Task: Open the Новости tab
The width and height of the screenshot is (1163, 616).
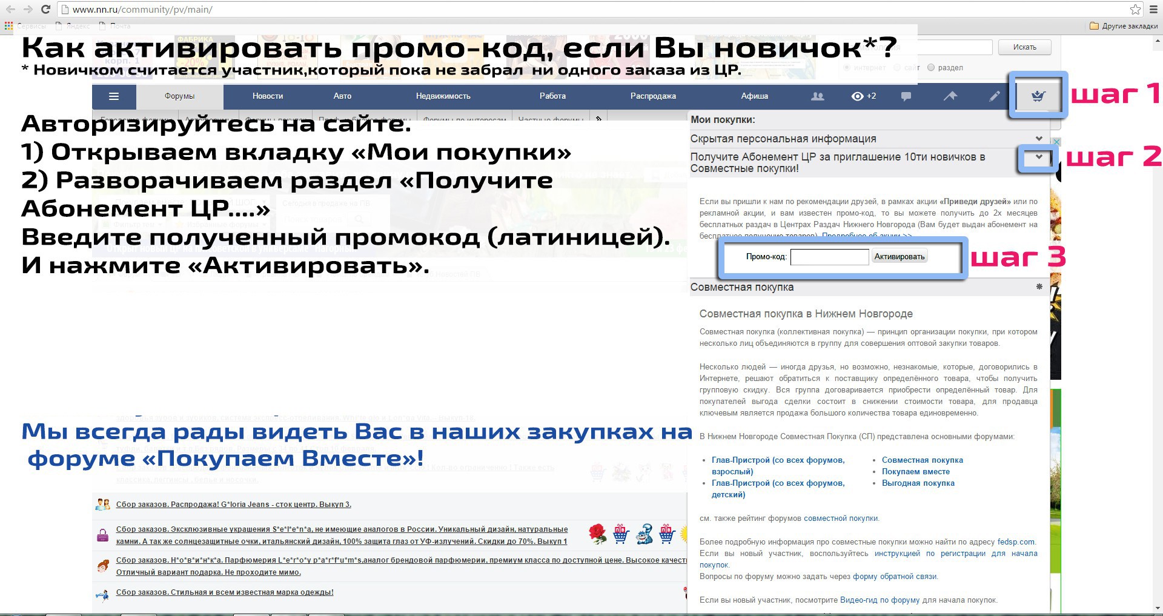Action: (x=268, y=96)
